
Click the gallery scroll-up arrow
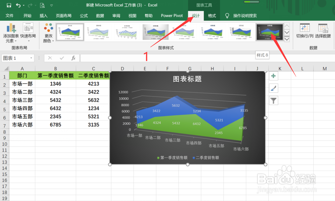(x=287, y=26)
